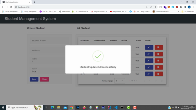Delete the first student row
Viewport: 196px width, 110px height.
[x=159, y=47]
